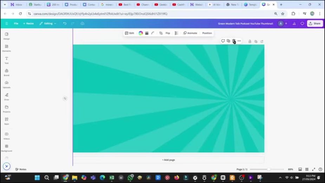The height and width of the screenshot is (183, 325).
Task: Lock the page with padlock icon
Action: click(250, 42)
